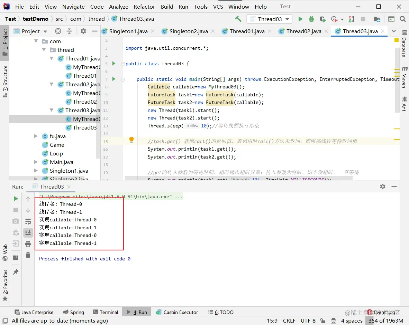The height and width of the screenshot is (325, 409).
Task: Open the Thread03 run configuration dropdown
Action: 270,19
